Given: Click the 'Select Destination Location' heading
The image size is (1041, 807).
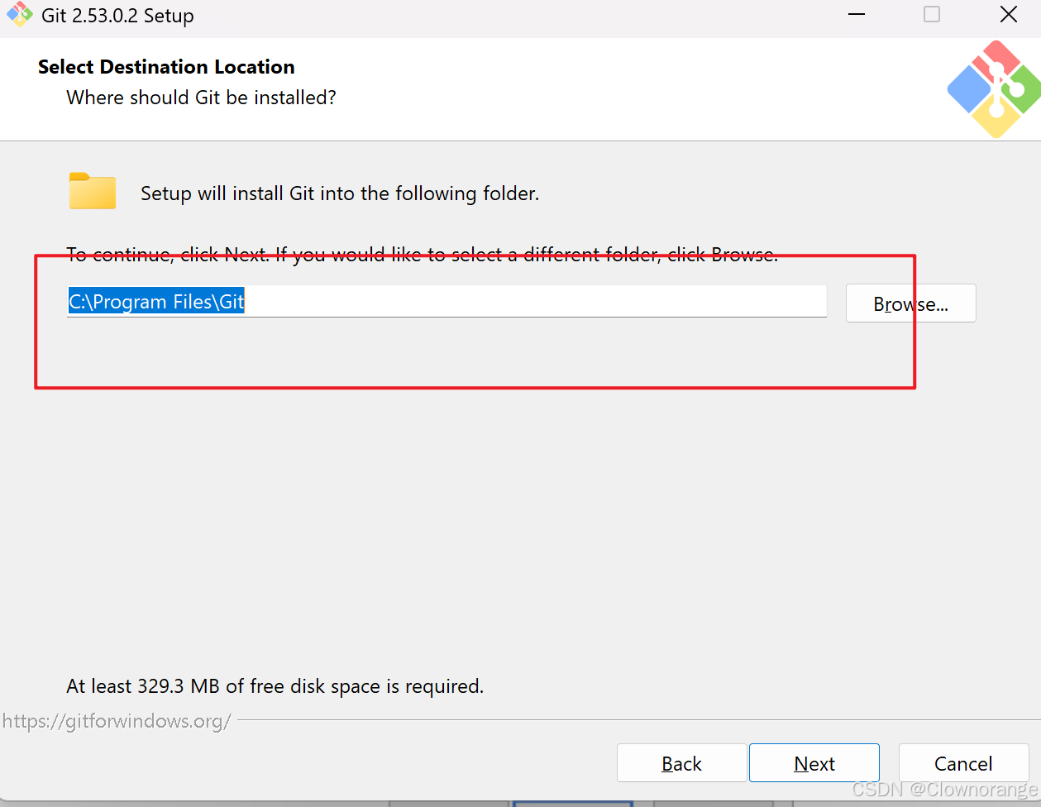Looking at the screenshot, I should [x=166, y=67].
